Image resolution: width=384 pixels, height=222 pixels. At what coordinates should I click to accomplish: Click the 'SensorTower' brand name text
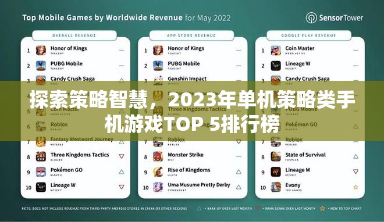341,18
